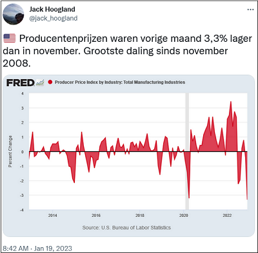Viewport: 258px width, 253px height.
Task: Click the 2015 trough near -2 percent
Action: (74, 182)
